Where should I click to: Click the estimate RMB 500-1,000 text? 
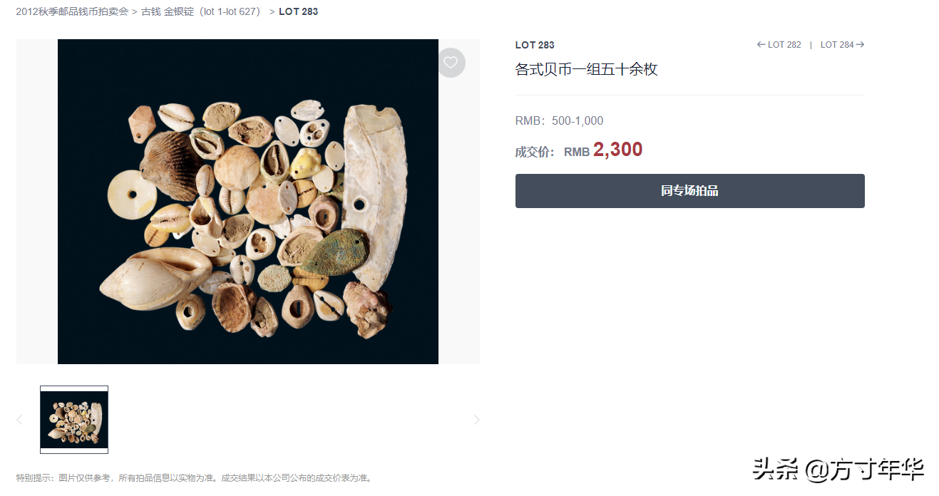(559, 120)
